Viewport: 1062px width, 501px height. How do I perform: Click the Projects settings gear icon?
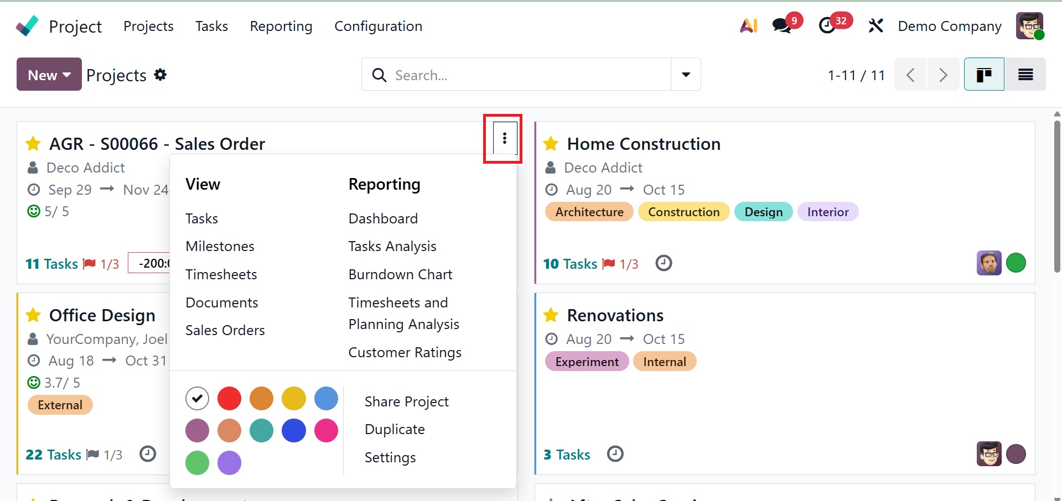click(160, 75)
